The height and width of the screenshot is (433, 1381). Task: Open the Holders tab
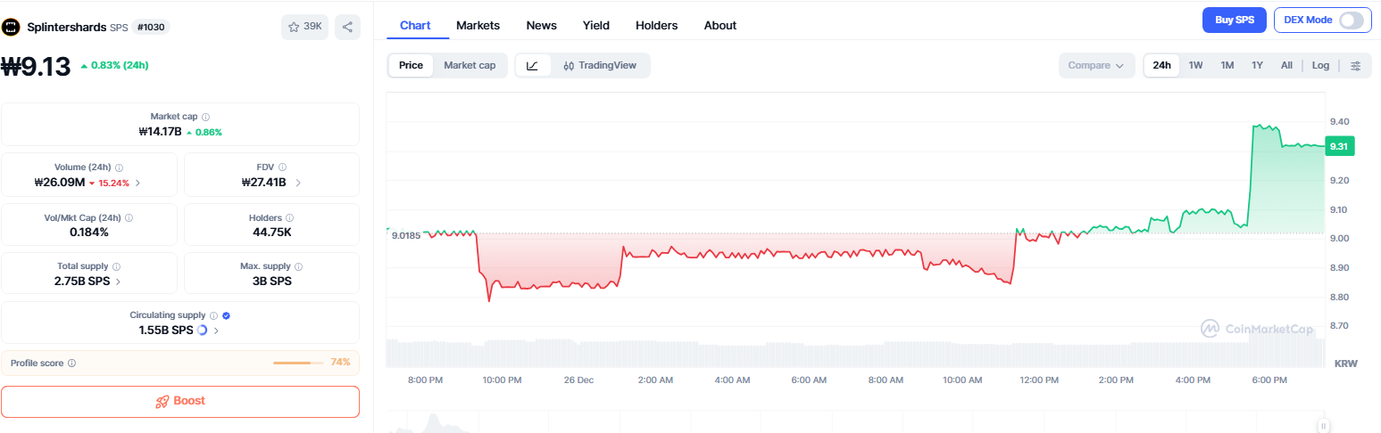(656, 25)
